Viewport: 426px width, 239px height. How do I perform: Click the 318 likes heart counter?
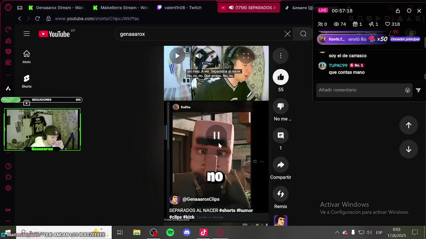point(392,24)
